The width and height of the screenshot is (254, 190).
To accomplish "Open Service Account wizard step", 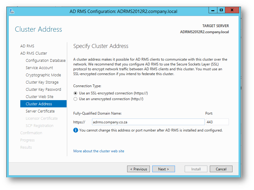I will tap(39, 68).
